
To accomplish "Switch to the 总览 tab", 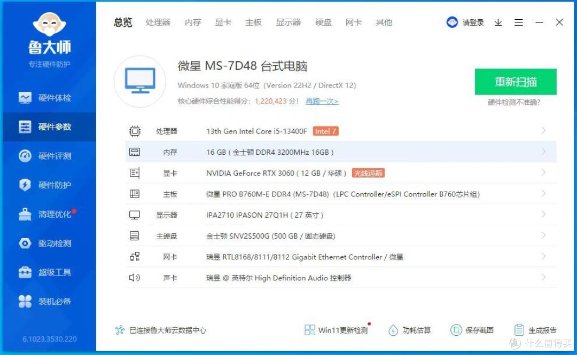I will coord(123,22).
